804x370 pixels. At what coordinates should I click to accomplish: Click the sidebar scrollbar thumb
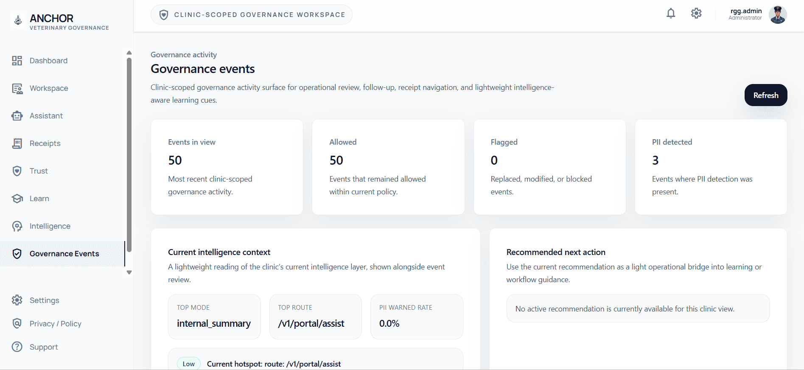[x=129, y=155]
